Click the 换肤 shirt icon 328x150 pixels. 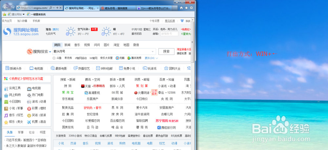tap(182, 21)
